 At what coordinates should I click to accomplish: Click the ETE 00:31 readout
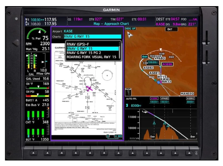click(x=139, y=19)
